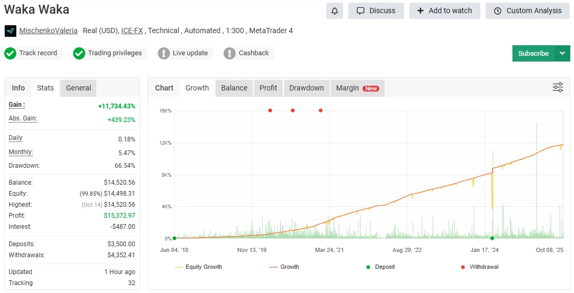This screenshot has height=293, width=574.
Task: Switch to the Stats tab
Action: [45, 88]
